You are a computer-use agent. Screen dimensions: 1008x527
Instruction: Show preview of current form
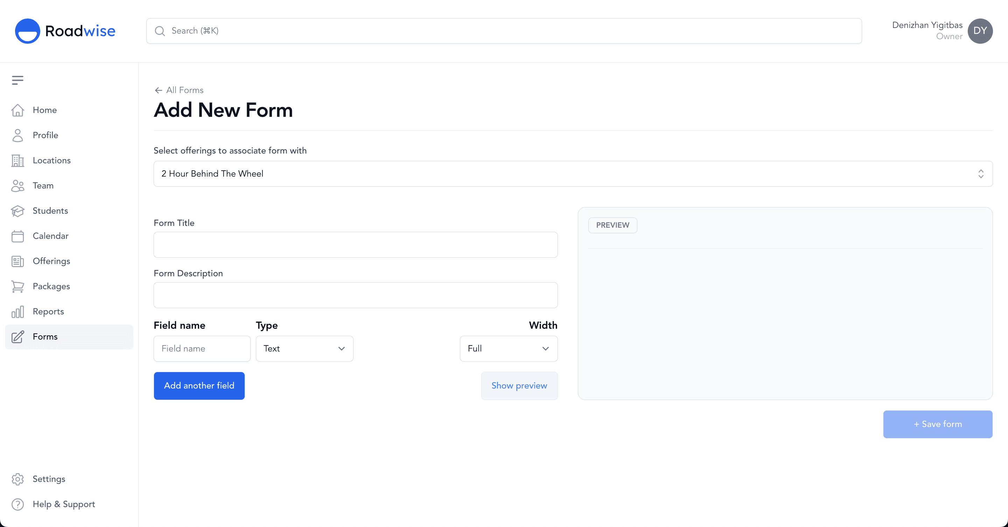[519, 386]
